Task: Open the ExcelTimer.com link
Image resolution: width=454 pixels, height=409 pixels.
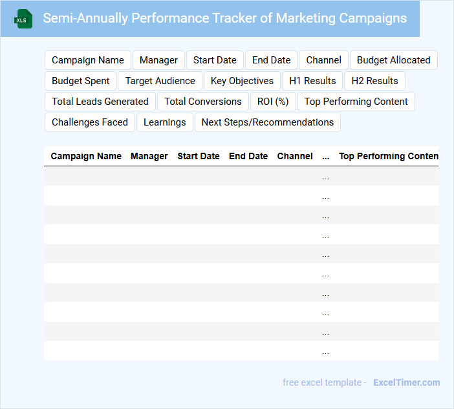Action: click(406, 382)
